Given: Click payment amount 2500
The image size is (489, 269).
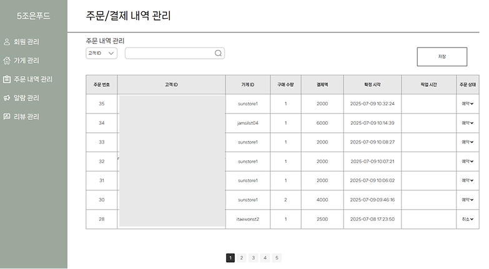Looking at the screenshot, I should tap(322, 219).
